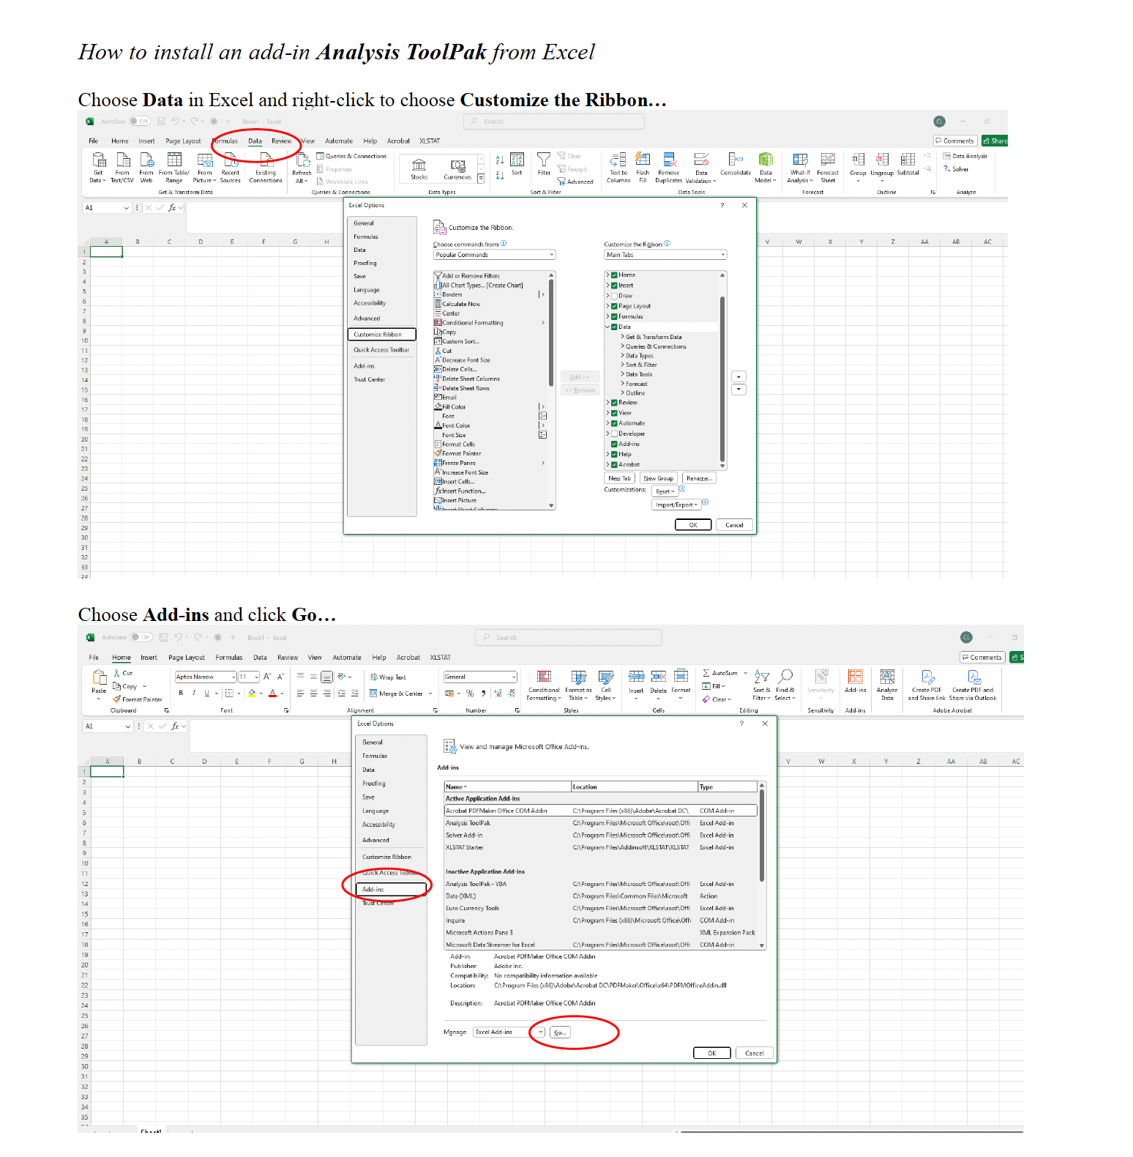Open the Main Tabs dropdown
This screenshot has width=1133, height=1157.
click(x=665, y=255)
